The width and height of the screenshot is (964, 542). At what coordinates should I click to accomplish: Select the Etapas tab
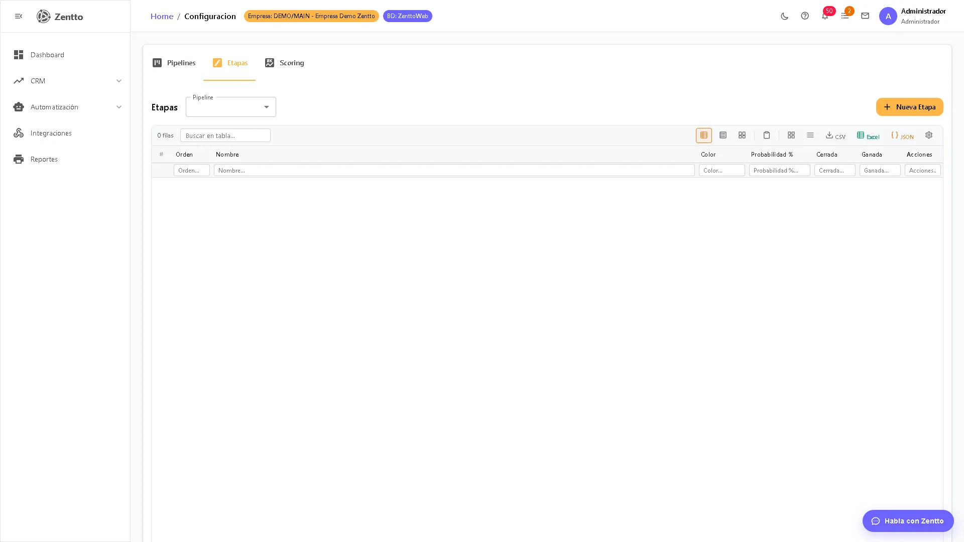[230, 63]
